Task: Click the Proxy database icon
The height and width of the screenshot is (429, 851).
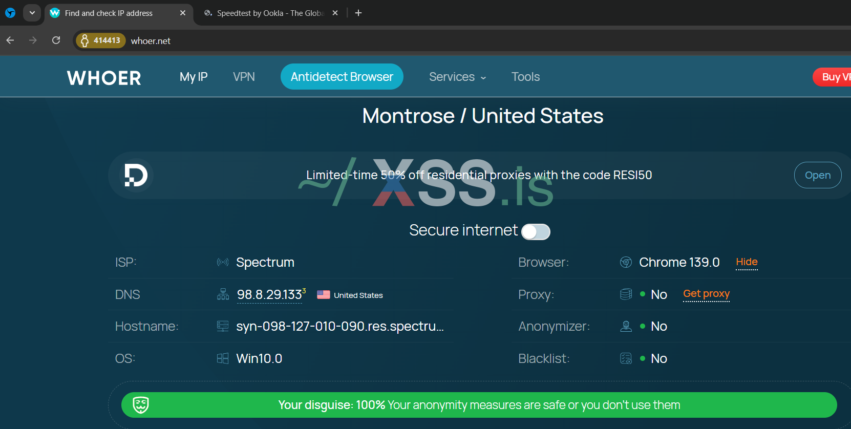Action: click(x=626, y=294)
